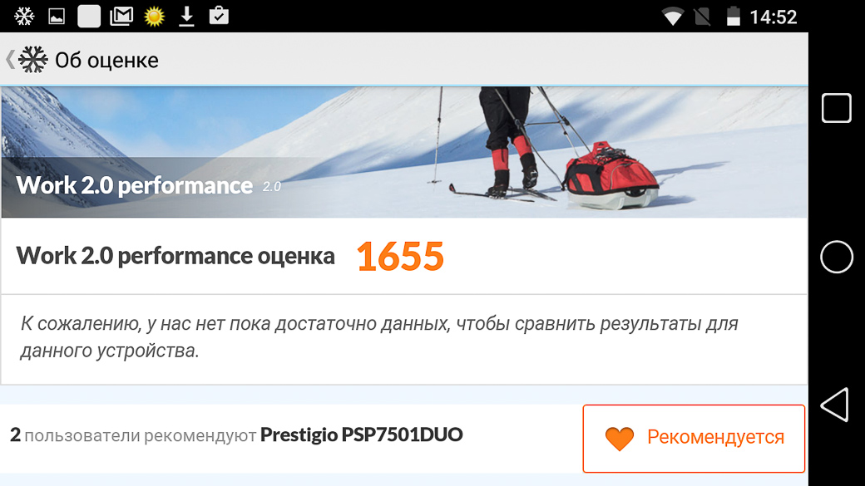Open the snowflake notification in status bar
Image resolution: width=865 pixels, height=486 pixels.
tap(24, 17)
